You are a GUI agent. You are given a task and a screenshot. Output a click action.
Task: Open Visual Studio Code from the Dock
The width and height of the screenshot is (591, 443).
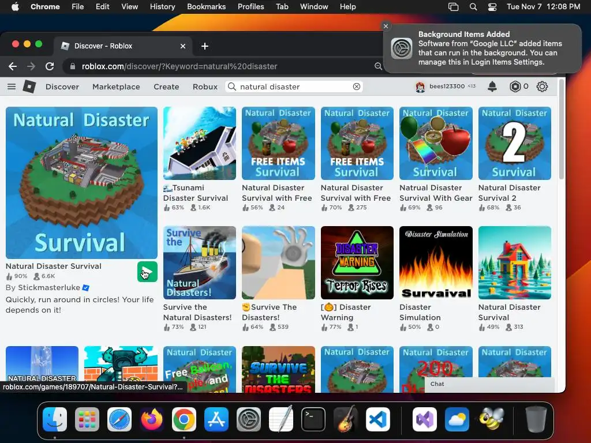coord(378,419)
